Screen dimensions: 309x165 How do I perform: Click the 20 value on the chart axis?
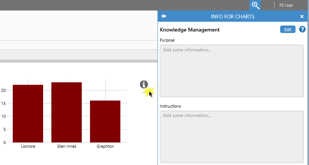(3, 90)
